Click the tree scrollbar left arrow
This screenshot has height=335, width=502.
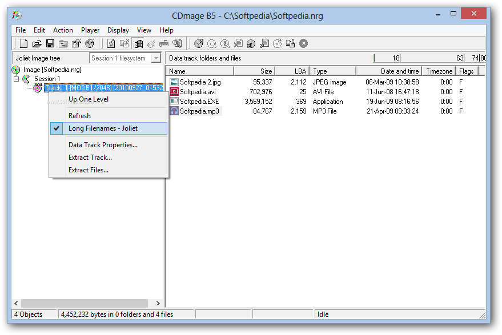coord(17,303)
